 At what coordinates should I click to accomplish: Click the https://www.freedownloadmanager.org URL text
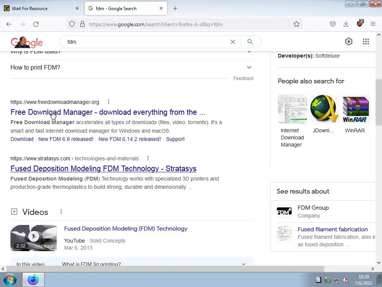click(55, 102)
